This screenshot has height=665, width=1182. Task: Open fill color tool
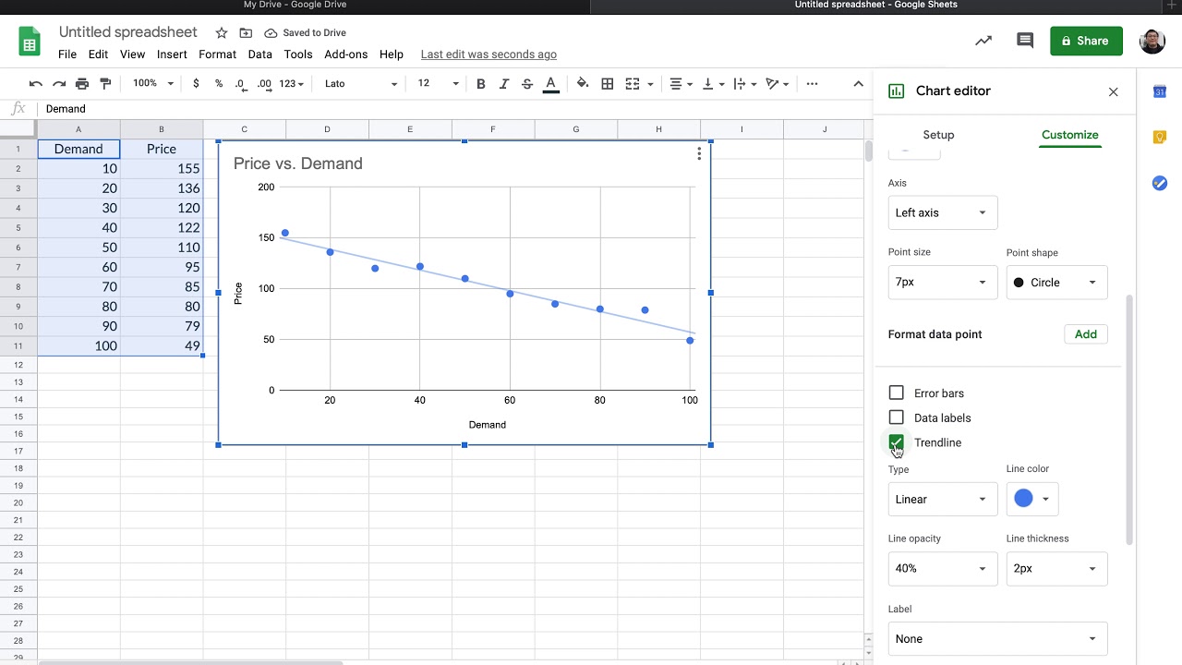coord(583,83)
